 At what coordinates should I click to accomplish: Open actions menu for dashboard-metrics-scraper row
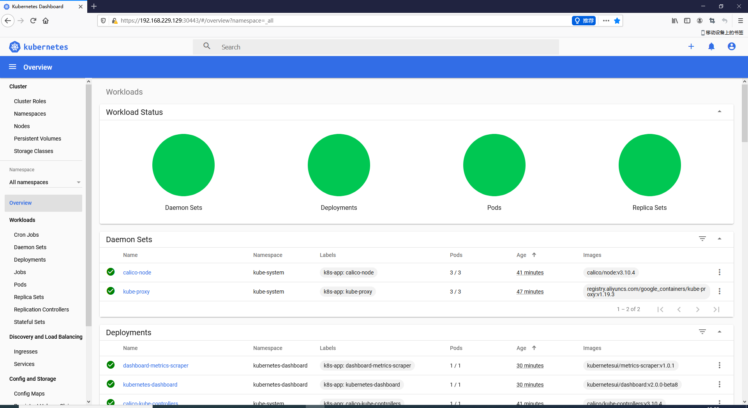(x=720, y=366)
